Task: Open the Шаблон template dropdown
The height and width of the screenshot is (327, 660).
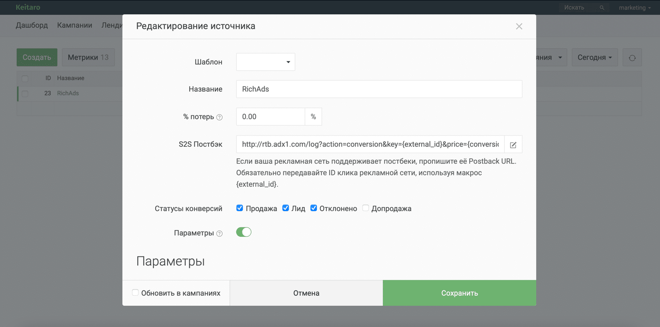Action: (266, 62)
